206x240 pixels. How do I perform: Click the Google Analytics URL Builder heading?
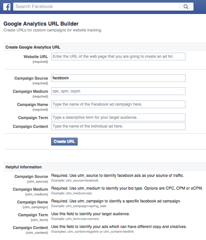[x=41, y=24]
